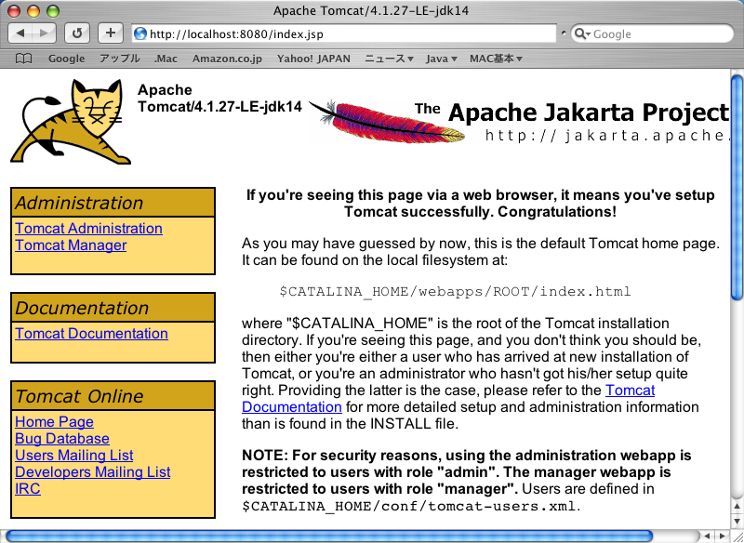Open the ニュース bookmarks dropdown
Image resolution: width=744 pixels, height=543 pixels.
tap(389, 59)
